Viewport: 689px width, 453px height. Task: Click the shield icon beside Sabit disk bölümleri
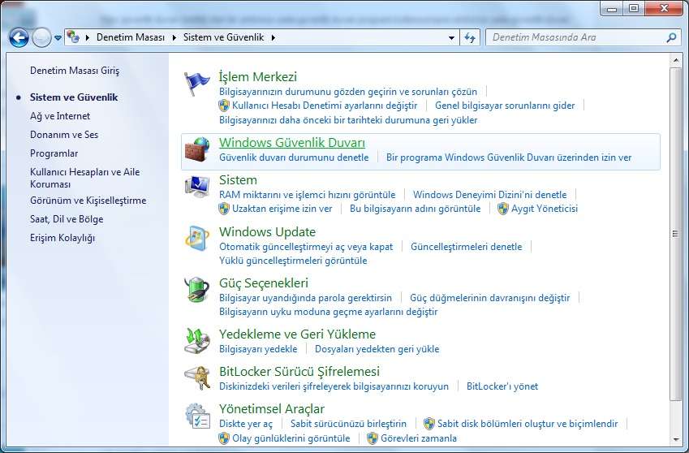click(x=428, y=424)
